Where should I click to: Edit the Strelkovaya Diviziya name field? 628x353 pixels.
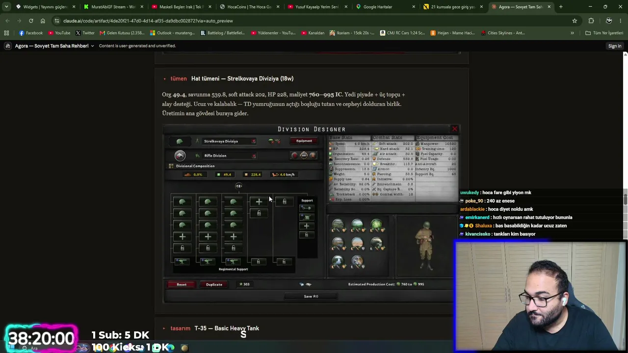click(229, 141)
